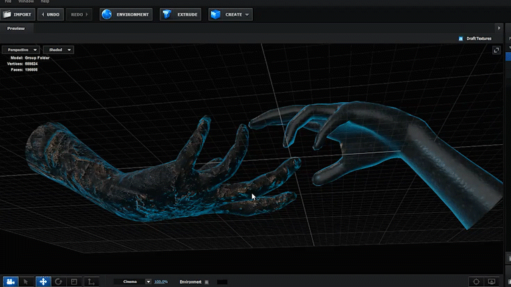Activate the move tool
511x287 pixels.
[x=43, y=282]
